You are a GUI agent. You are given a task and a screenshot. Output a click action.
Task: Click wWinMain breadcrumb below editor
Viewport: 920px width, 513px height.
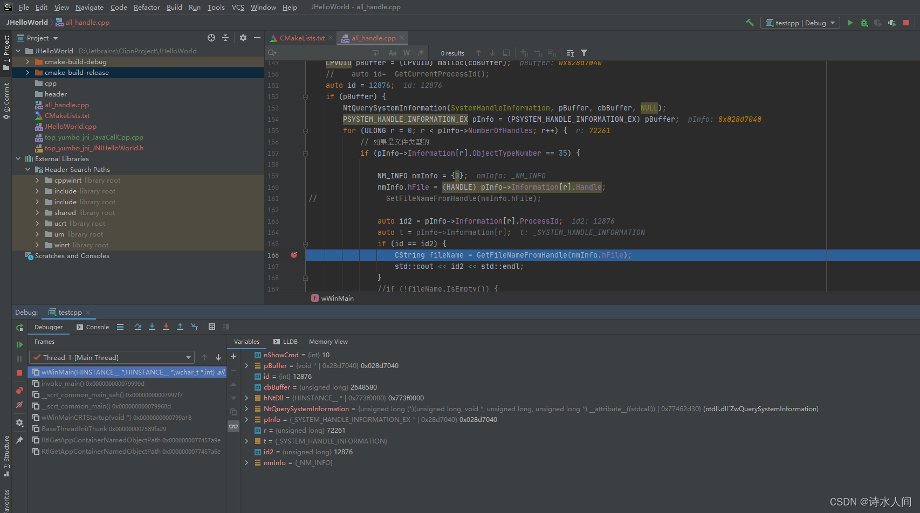tap(338, 298)
